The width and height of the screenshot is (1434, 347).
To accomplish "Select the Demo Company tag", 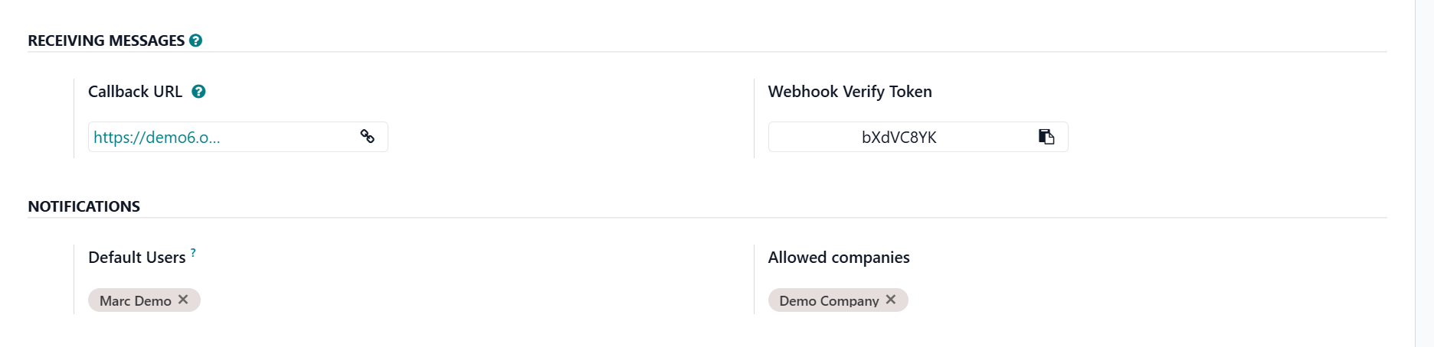I will [828, 301].
